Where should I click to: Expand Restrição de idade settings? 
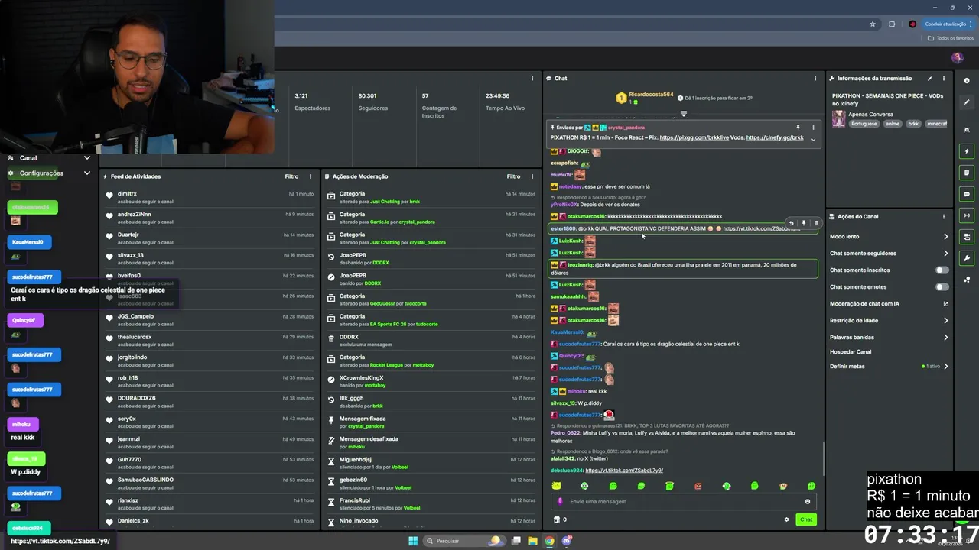[889, 320]
